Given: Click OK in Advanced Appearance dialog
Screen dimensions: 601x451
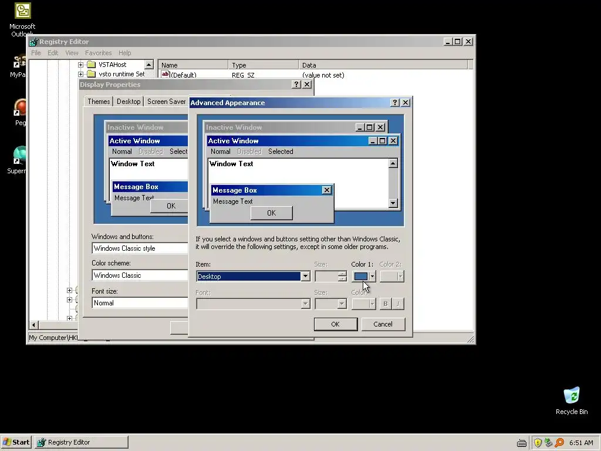Looking at the screenshot, I should (335, 324).
